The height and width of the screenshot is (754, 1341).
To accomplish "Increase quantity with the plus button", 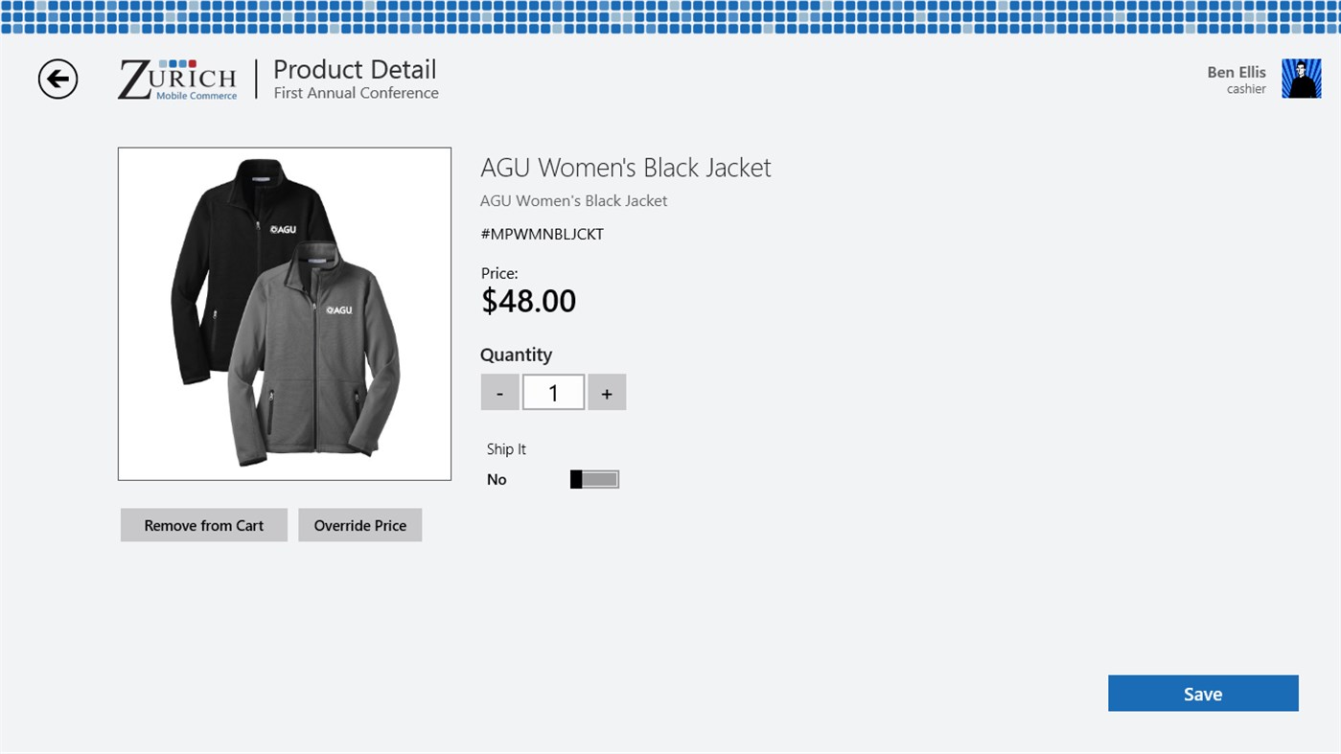I will pyautogui.click(x=607, y=393).
